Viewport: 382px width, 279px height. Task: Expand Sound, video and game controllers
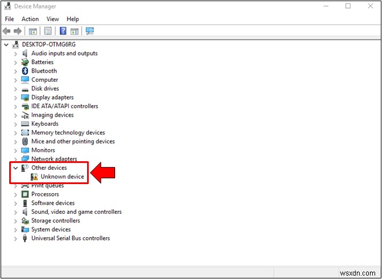coord(15,212)
